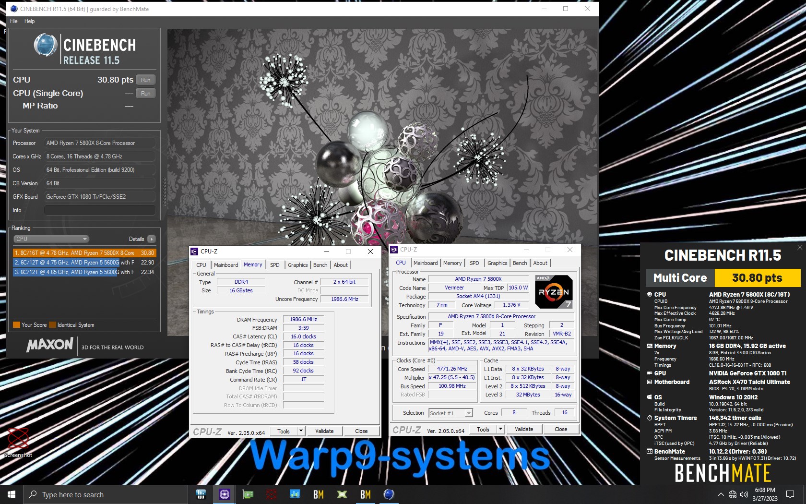Show hidden tray icons chevron
Screen dimensions: 806x504
(721, 494)
